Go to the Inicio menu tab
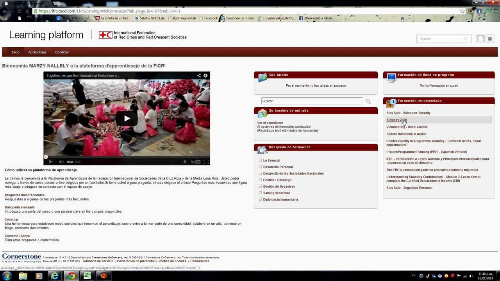Screen dimensions: 500x281 [15, 52]
